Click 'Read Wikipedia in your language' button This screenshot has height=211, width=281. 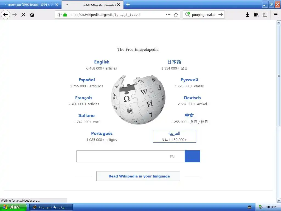coord(138,176)
